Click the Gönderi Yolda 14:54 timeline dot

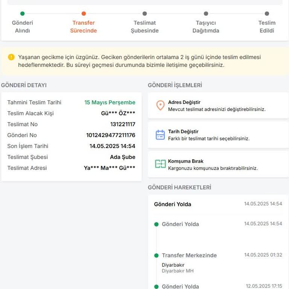[157, 224]
